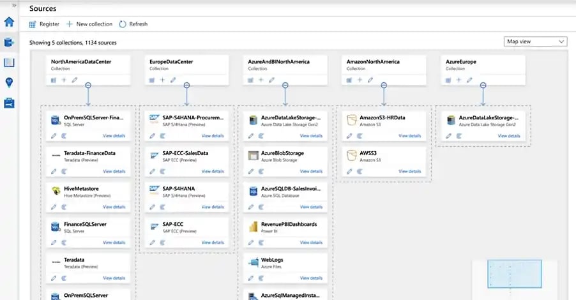View details of SAP-S4HANA source

212,207
